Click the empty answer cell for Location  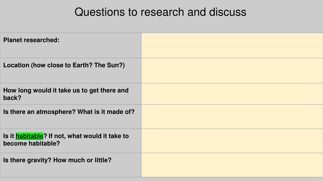point(232,71)
